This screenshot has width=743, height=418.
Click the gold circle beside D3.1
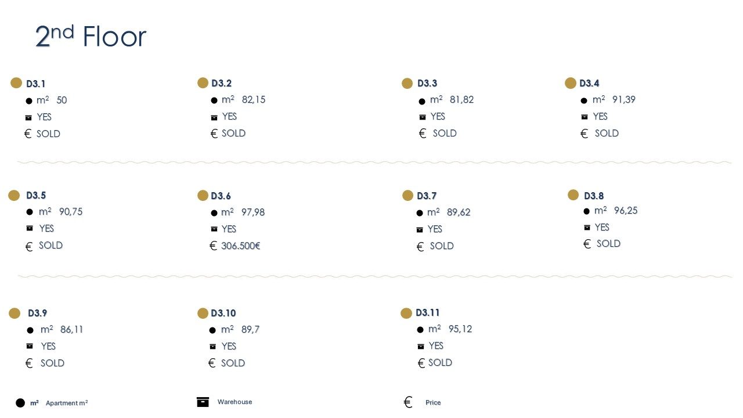tap(16, 83)
